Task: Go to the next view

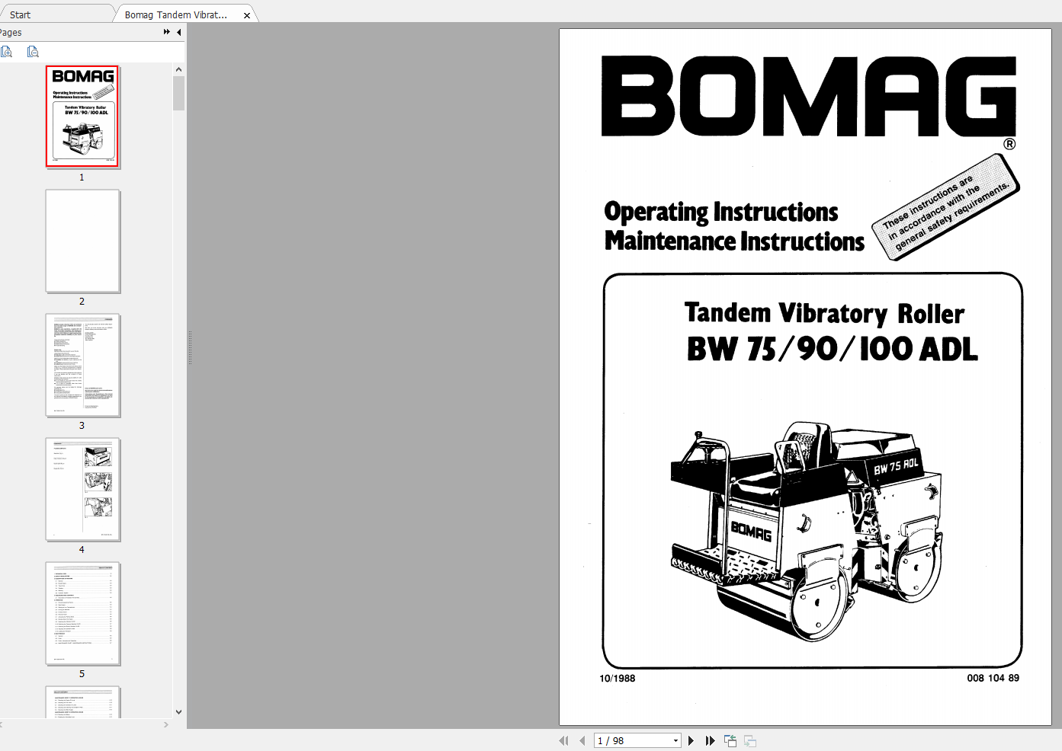Action: (x=750, y=740)
